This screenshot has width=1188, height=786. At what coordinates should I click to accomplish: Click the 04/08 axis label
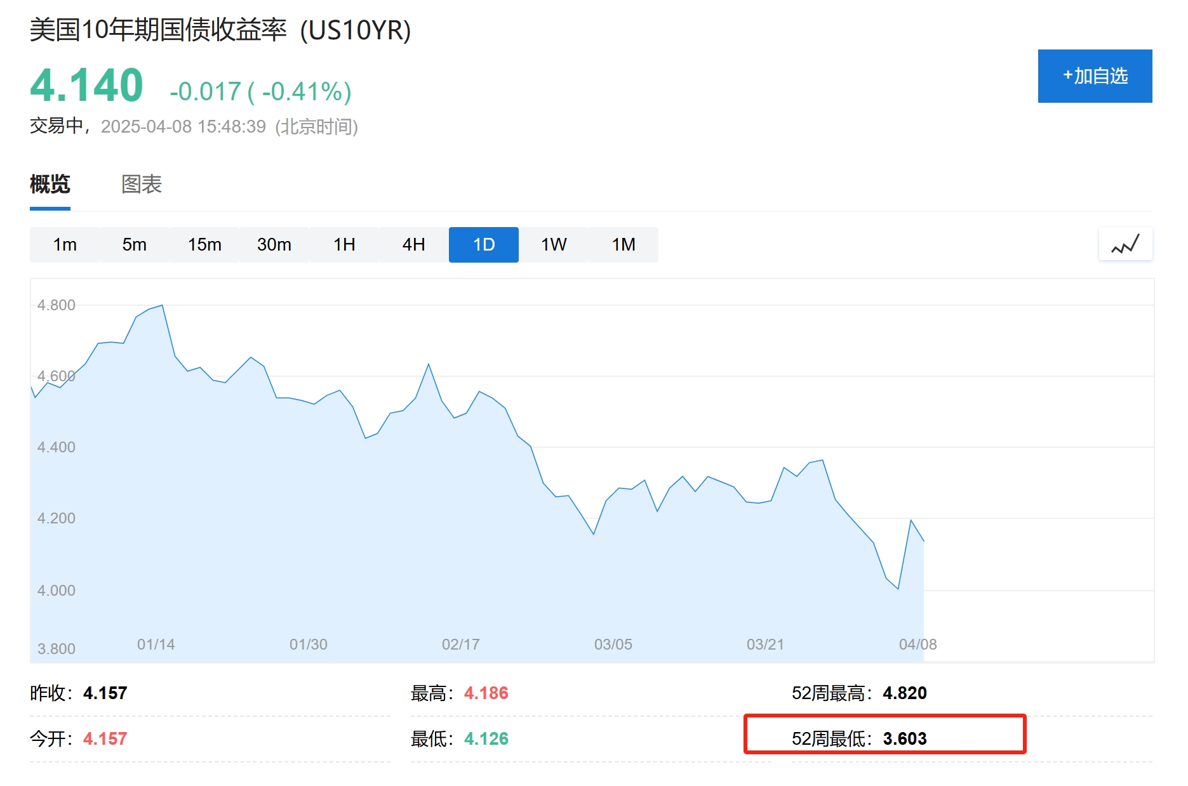(x=918, y=644)
